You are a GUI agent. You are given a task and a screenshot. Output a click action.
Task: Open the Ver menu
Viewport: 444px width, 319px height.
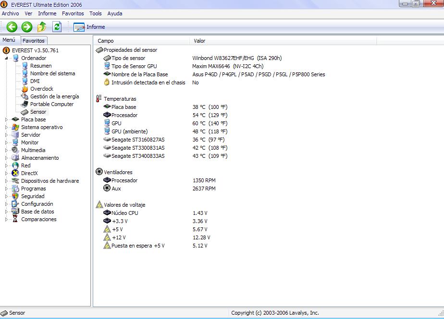click(28, 13)
